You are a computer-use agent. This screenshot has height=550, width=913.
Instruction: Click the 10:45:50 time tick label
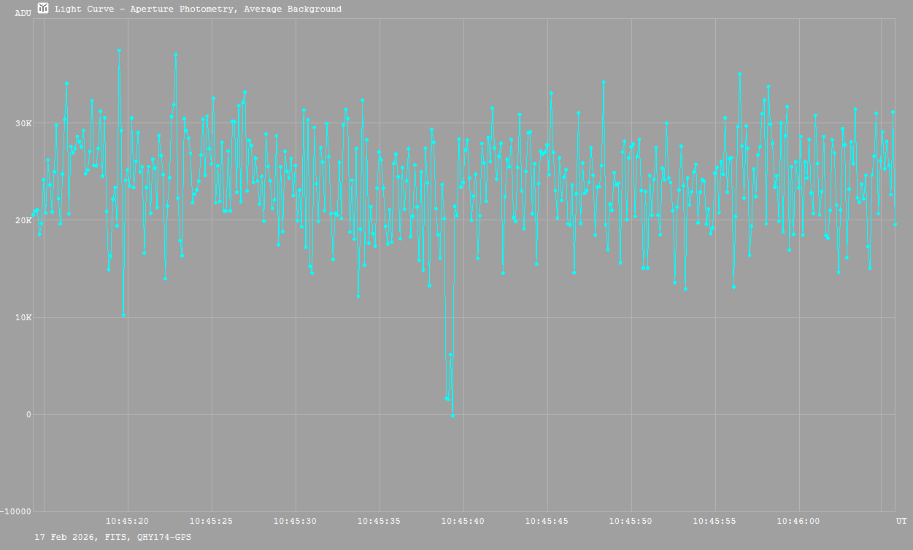[x=631, y=521]
